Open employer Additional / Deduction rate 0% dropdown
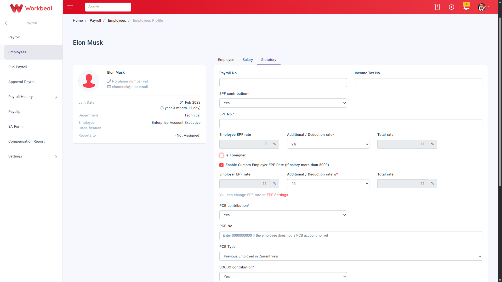Image resolution: width=502 pixels, height=282 pixels. [x=328, y=184]
